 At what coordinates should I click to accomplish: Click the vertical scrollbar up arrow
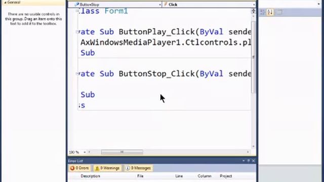(x=253, y=16)
